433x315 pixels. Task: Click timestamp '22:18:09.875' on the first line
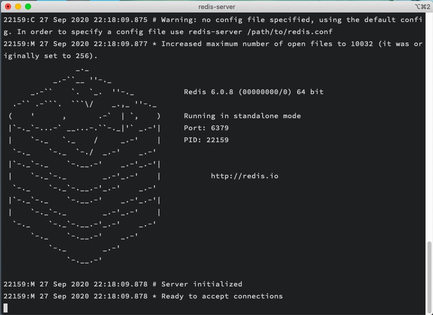coord(120,20)
